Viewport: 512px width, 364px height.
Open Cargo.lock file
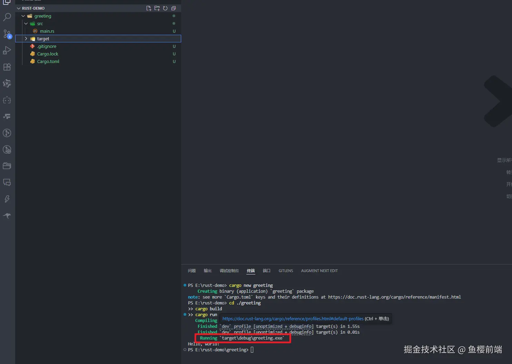coord(48,54)
